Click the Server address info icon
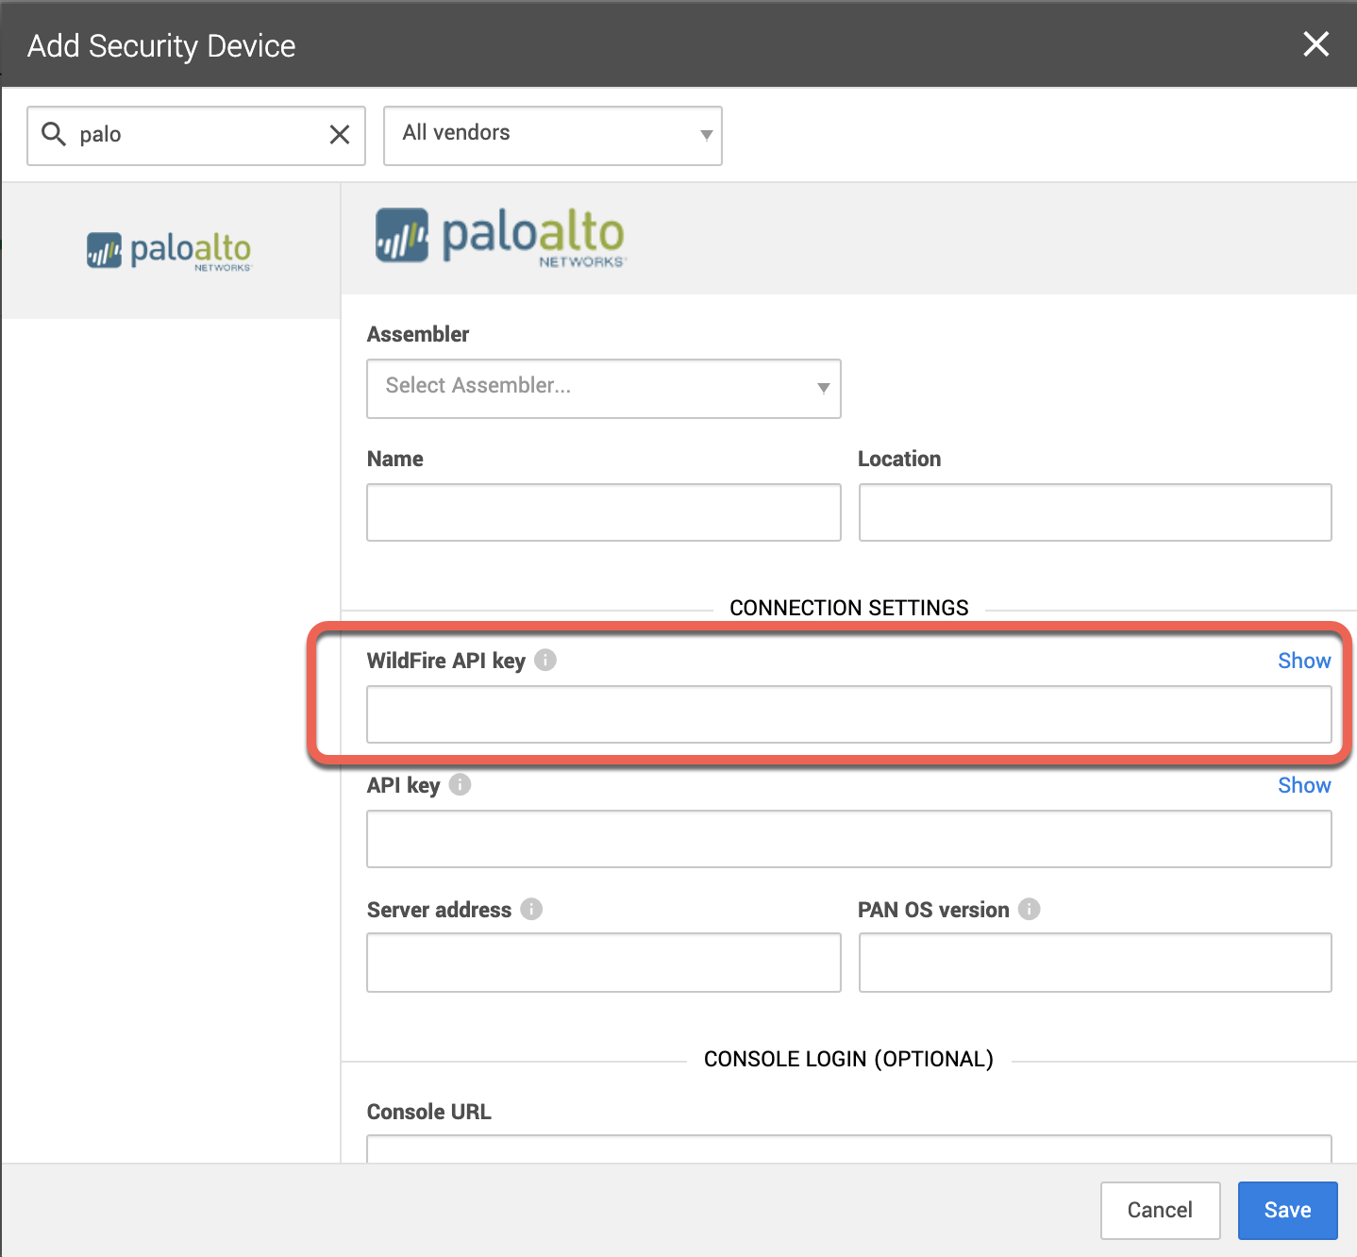 (x=531, y=909)
